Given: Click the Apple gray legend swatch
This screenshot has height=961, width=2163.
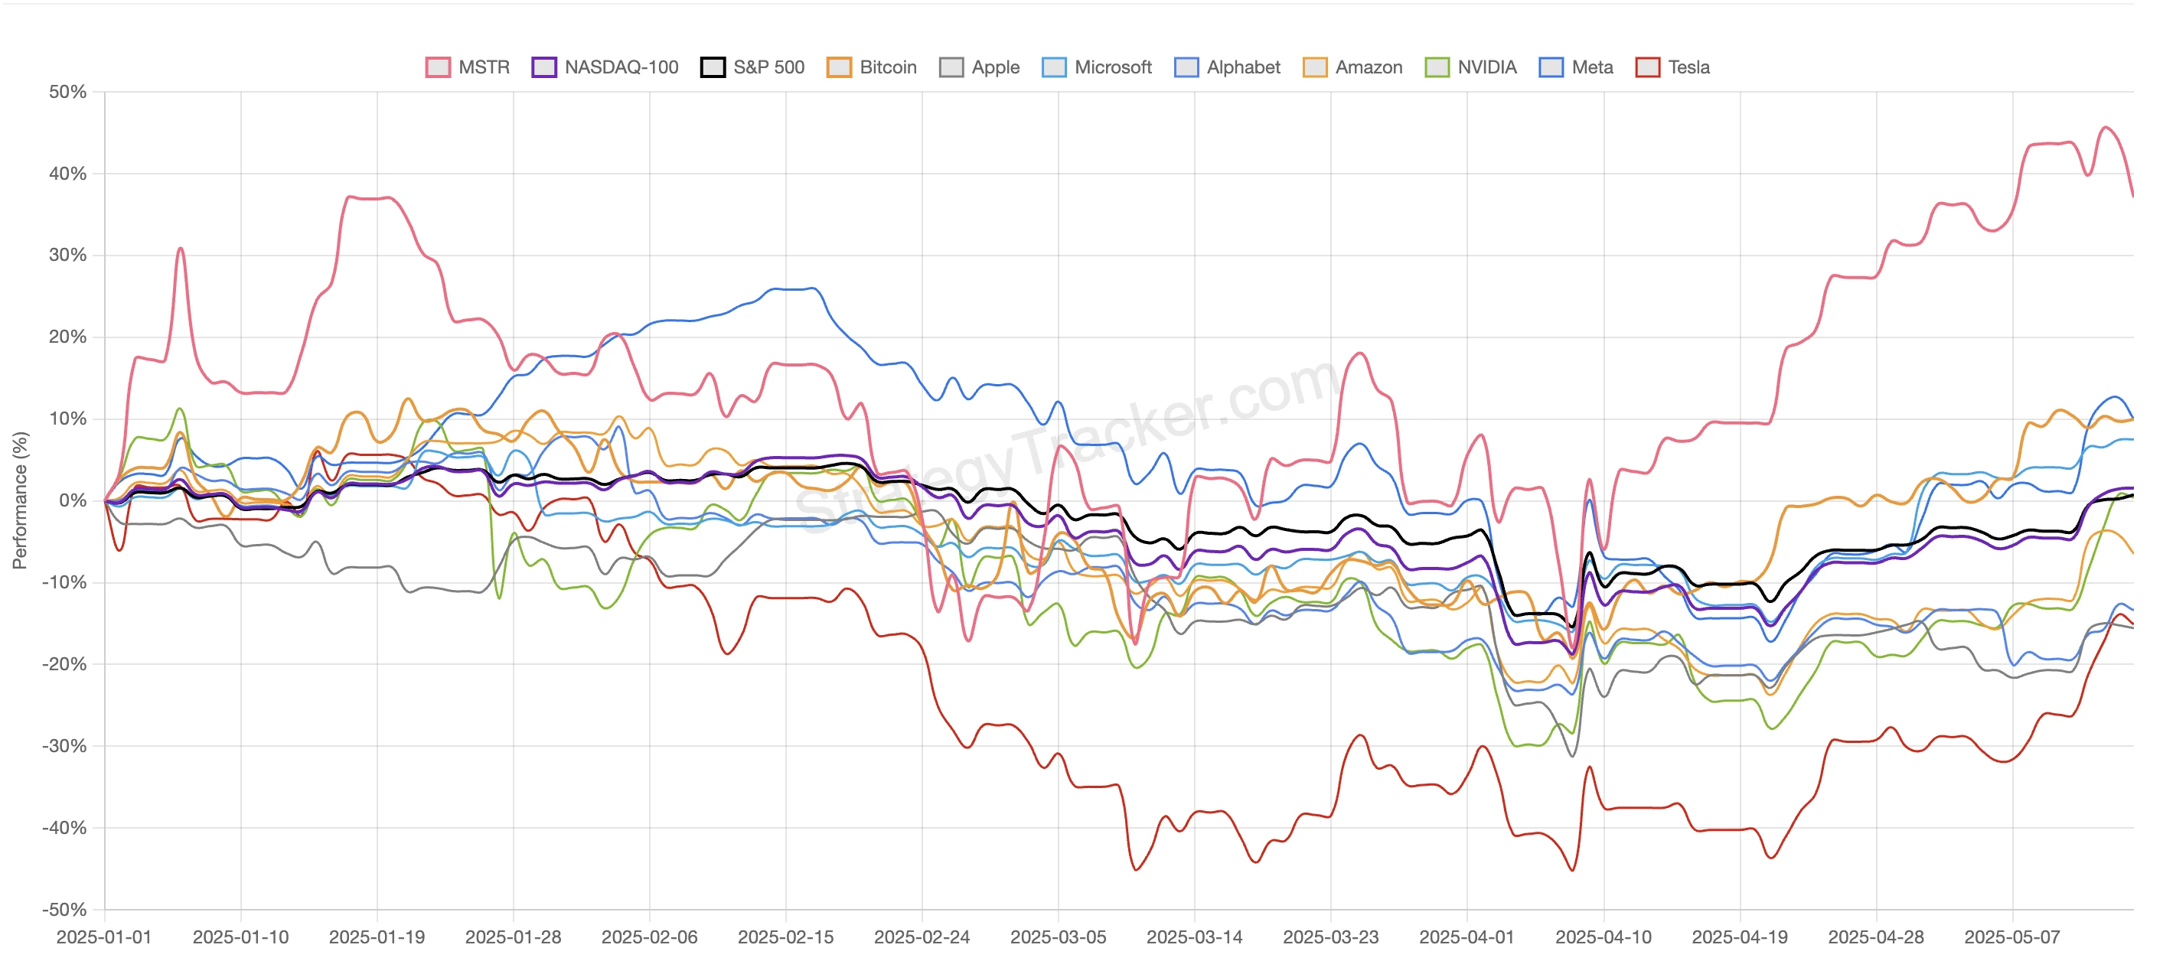Looking at the screenshot, I should 951,67.
